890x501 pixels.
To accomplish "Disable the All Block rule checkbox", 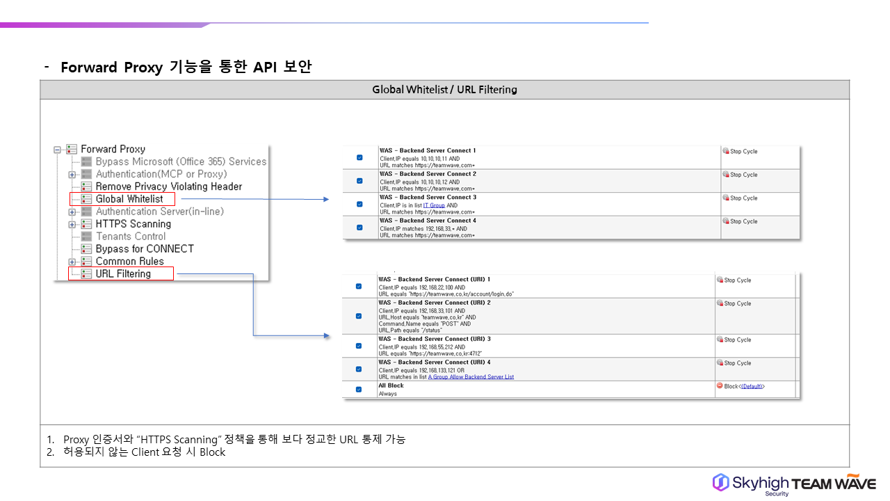I will click(359, 390).
